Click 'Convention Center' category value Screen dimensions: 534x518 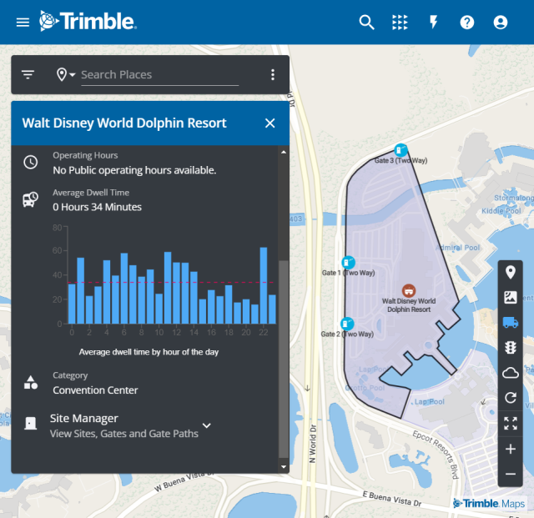[95, 390]
